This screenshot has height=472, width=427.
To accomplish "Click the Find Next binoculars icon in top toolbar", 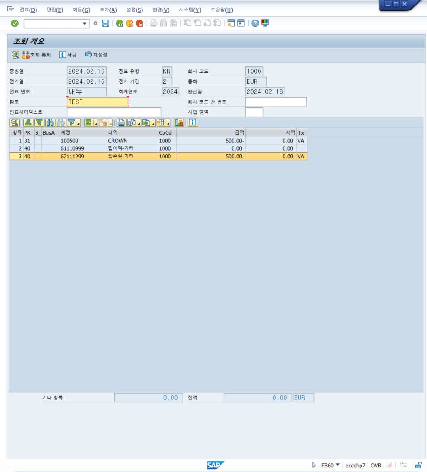I will pos(173,23).
